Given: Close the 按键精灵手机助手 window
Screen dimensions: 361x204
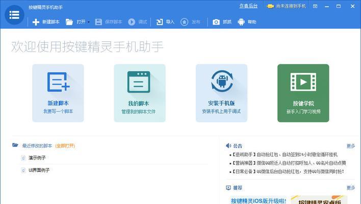Looking at the screenshot, I should tap(352, 6).
